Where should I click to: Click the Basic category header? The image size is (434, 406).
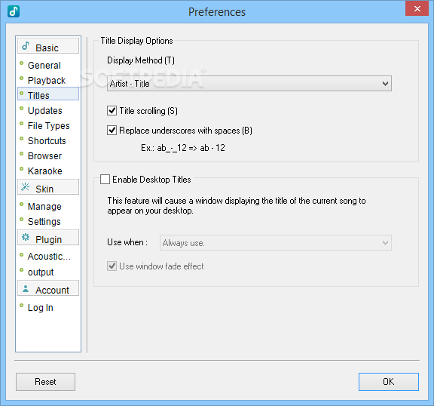point(48,46)
